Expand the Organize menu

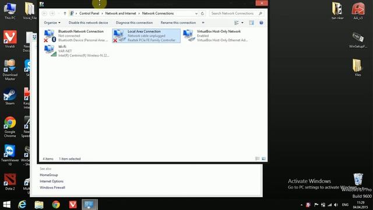52,23
